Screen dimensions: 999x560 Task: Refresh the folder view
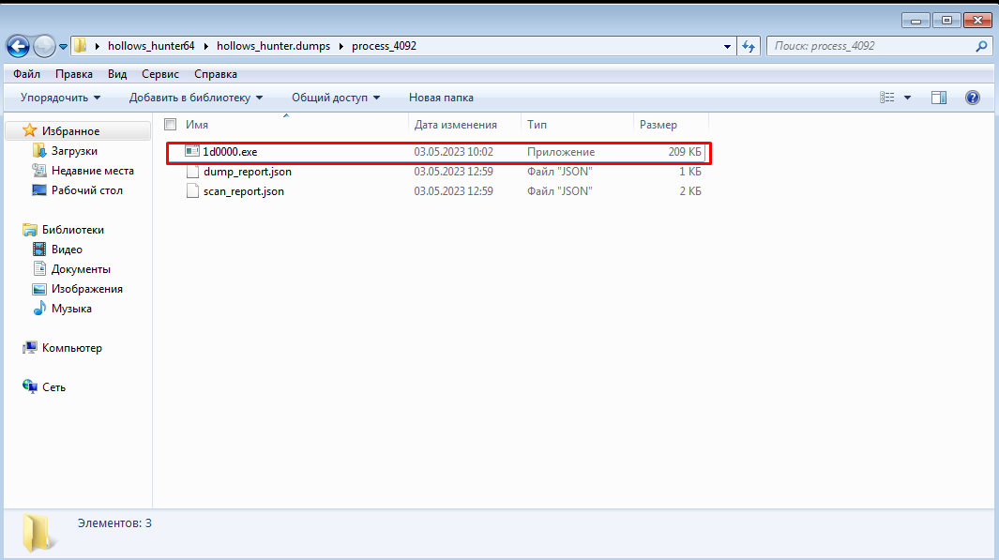pos(749,47)
